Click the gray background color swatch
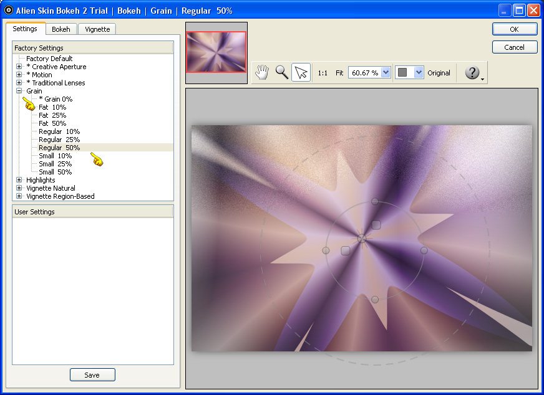The width and height of the screenshot is (544, 395). (x=403, y=73)
